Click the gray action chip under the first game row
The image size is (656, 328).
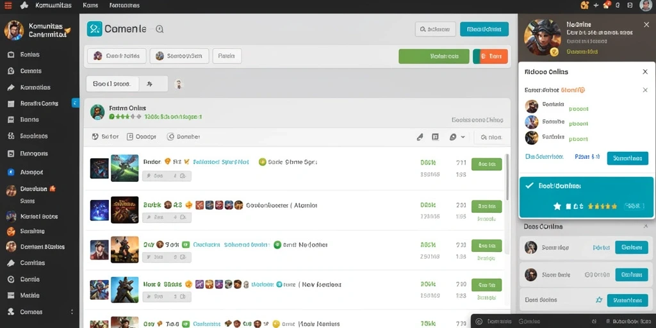(x=167, y=176)
